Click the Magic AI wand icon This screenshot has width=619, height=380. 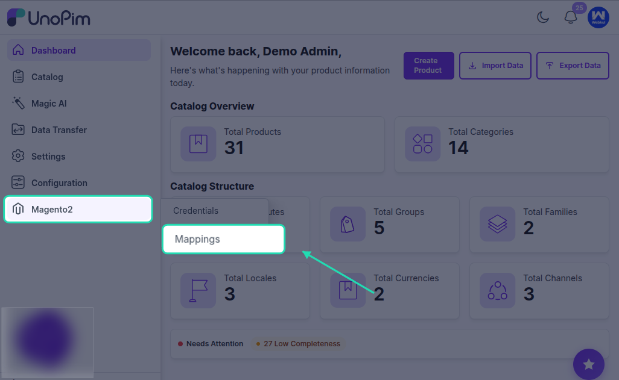(x=18, y=103)
